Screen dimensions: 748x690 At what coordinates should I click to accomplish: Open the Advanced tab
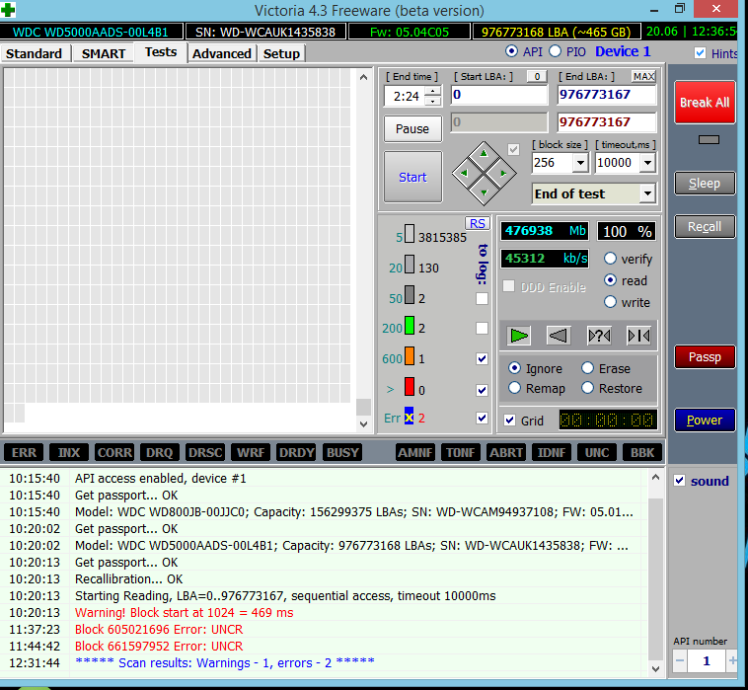pos(221,53)
